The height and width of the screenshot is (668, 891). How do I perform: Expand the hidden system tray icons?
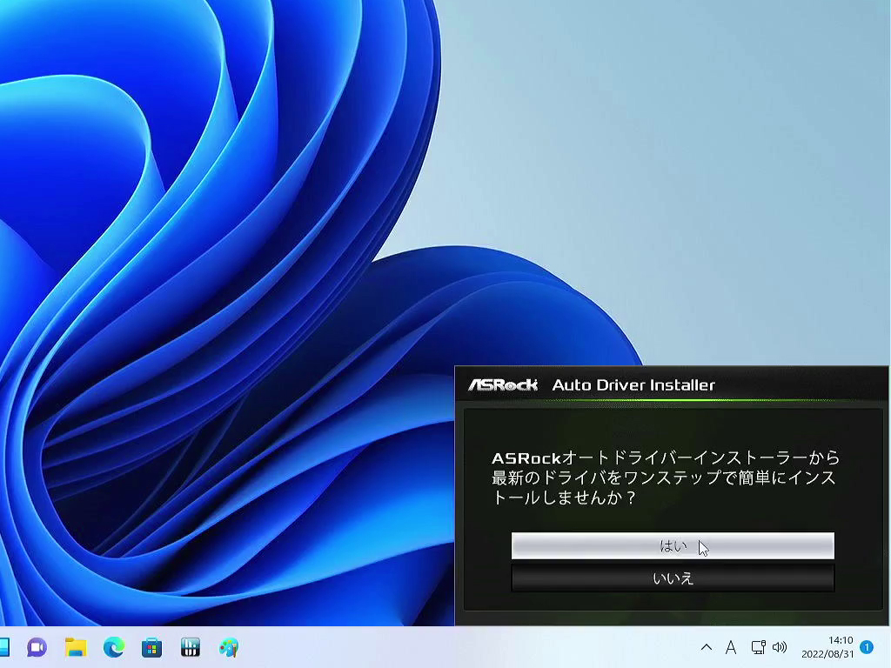(706, 647)
